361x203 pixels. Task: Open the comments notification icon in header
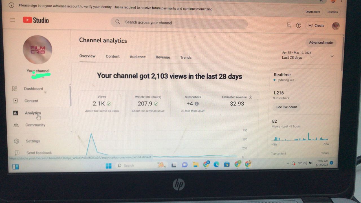click(x=289, y=25)
